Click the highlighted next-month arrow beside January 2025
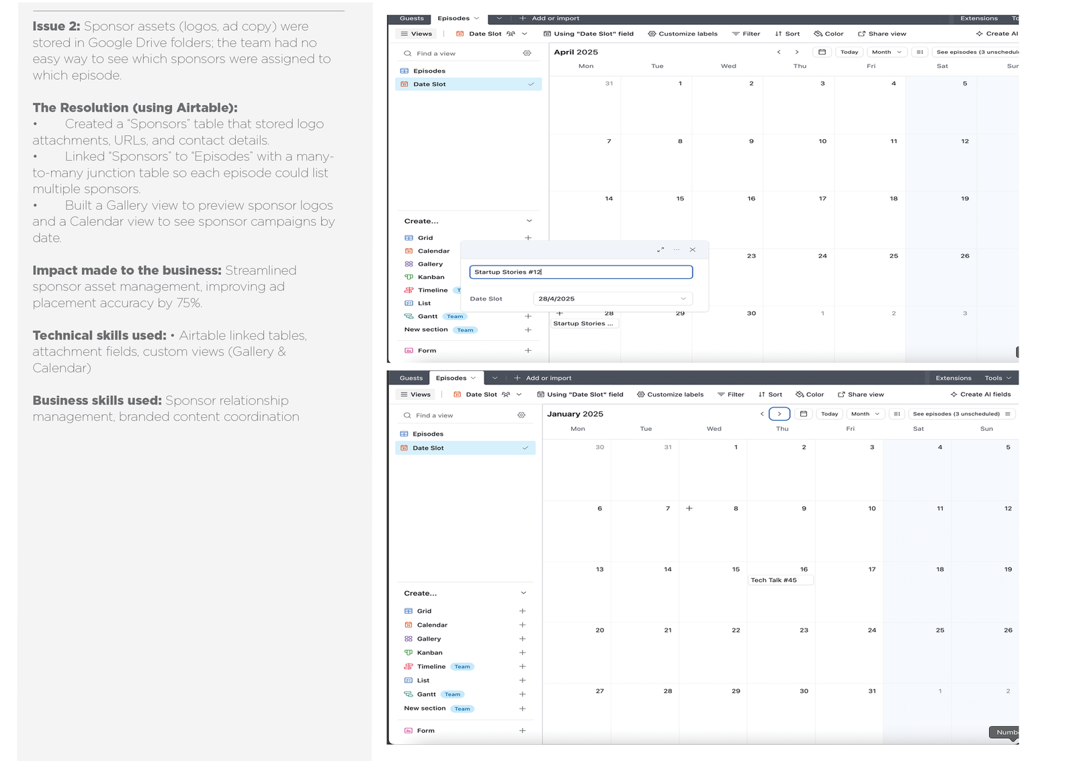This screenshot has width=1075, height=761. (779, 414)
